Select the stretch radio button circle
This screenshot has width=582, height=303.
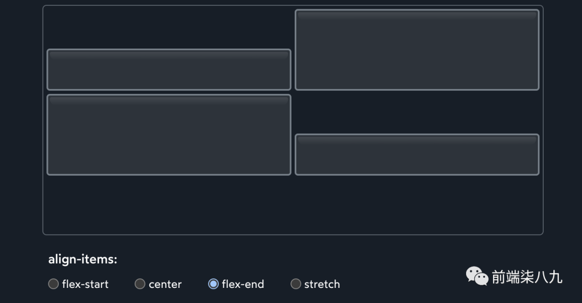[x=296, y=284]
